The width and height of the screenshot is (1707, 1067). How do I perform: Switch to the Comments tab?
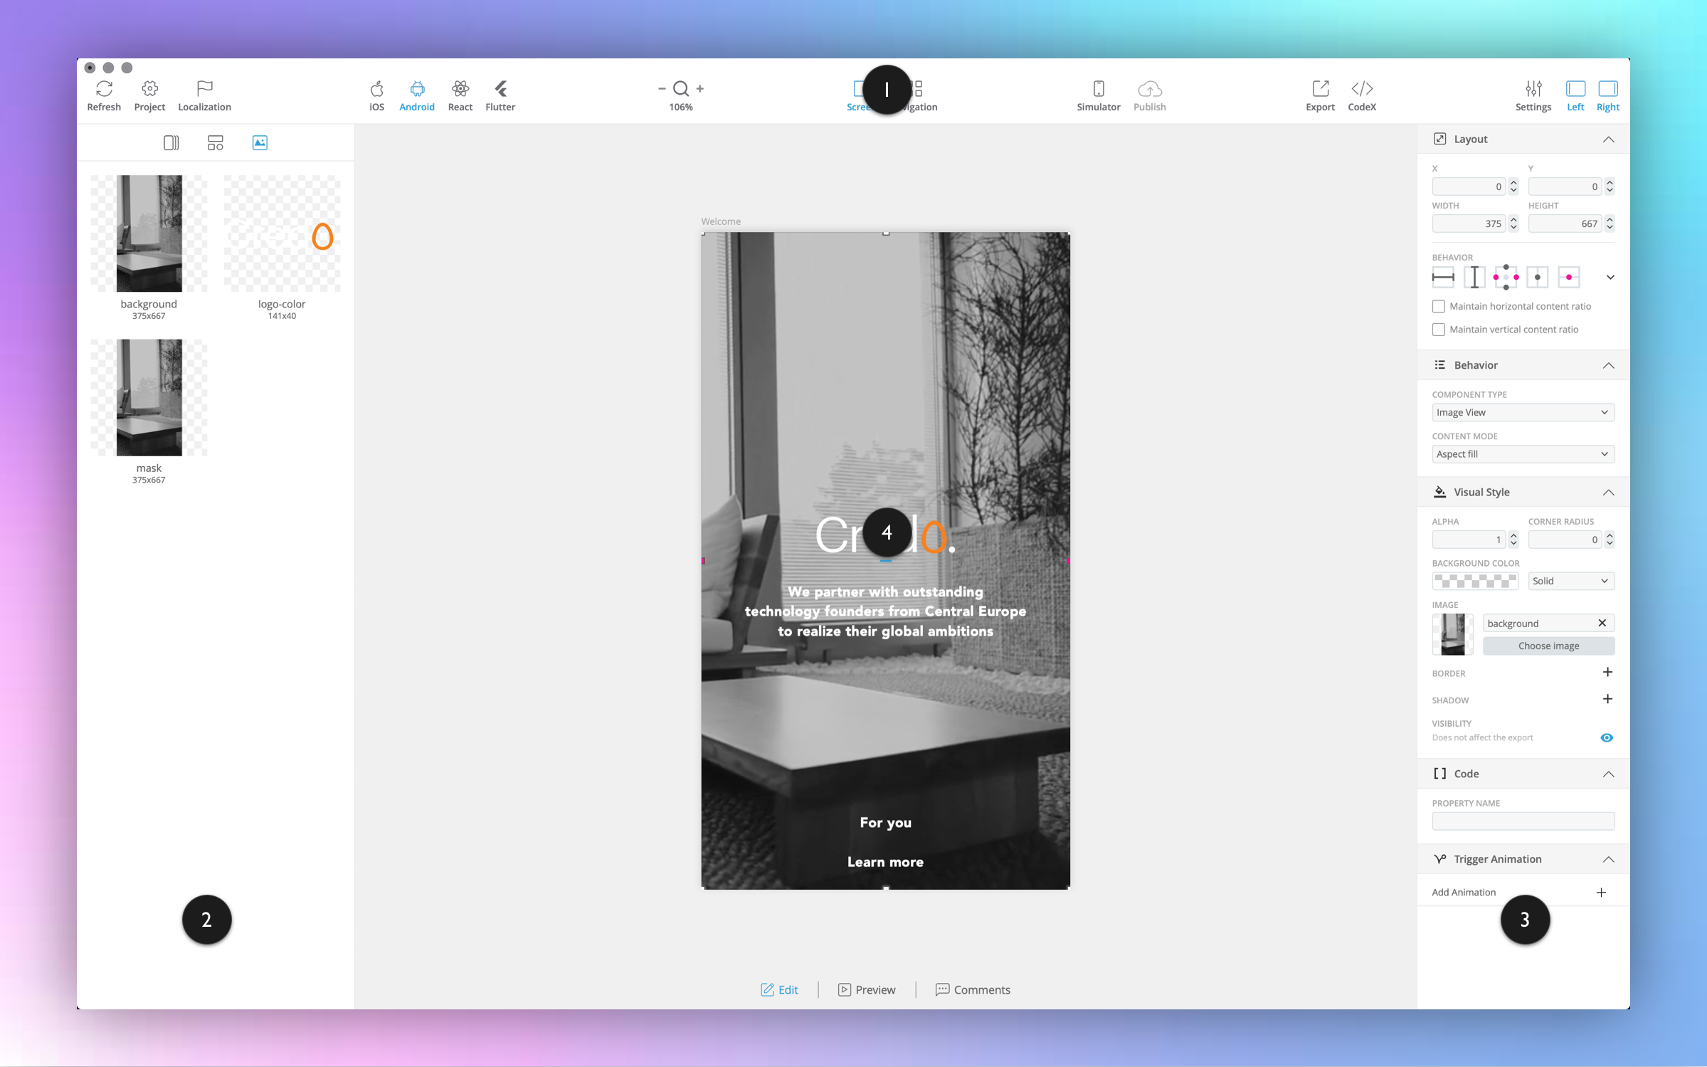coord(973,989)
